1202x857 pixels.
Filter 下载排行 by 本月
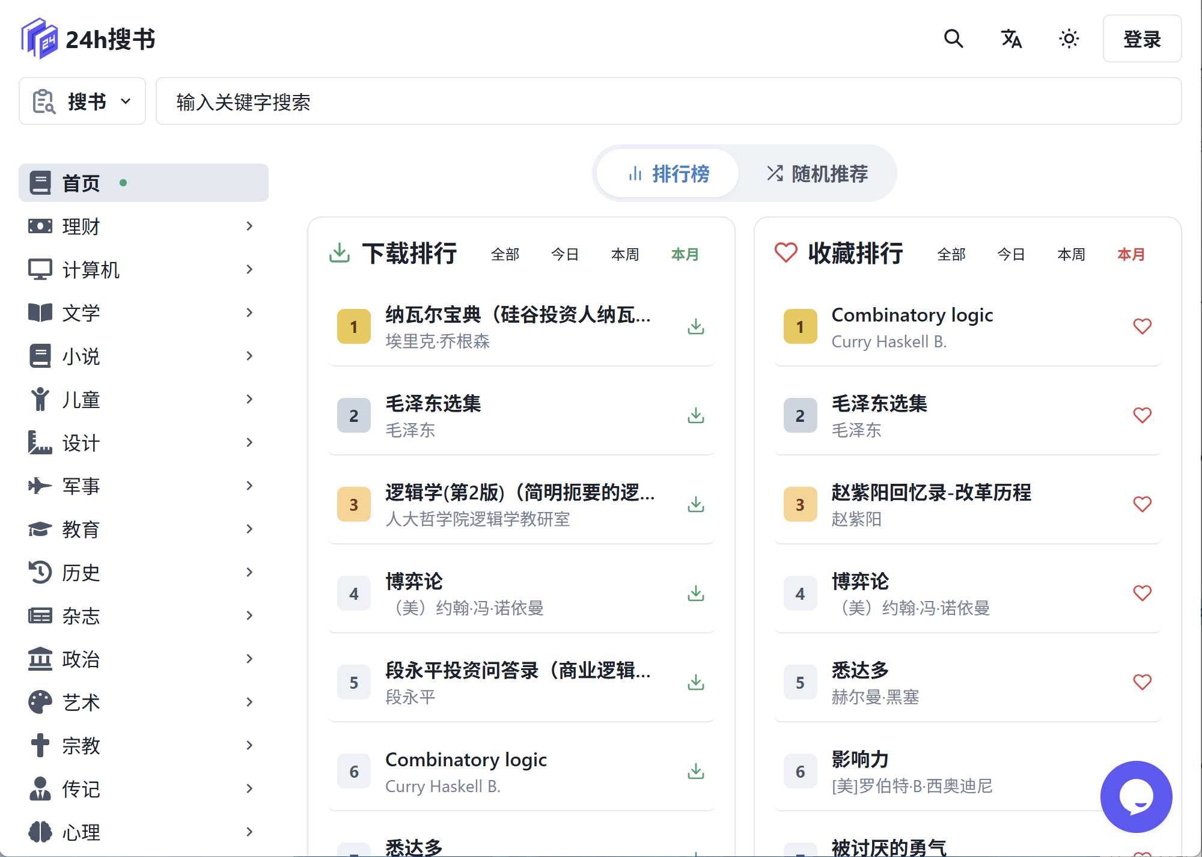(x=685, y=254)
